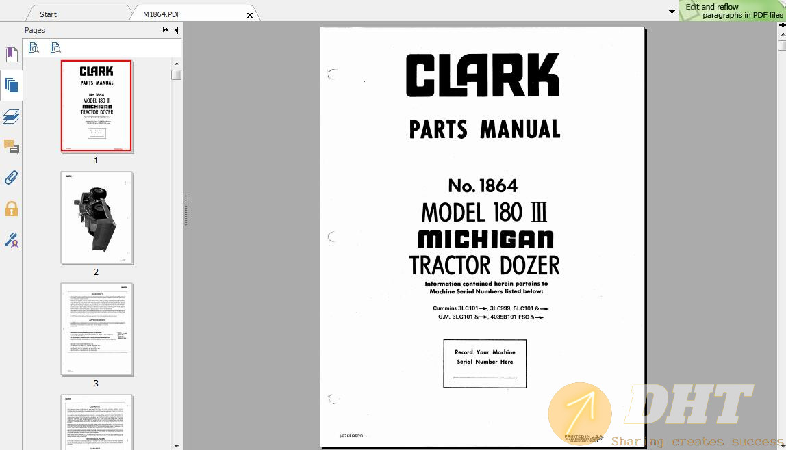Select page 3 thumbnail with text
The width and height of the screenshot is (786, 450).
(97, 330)
